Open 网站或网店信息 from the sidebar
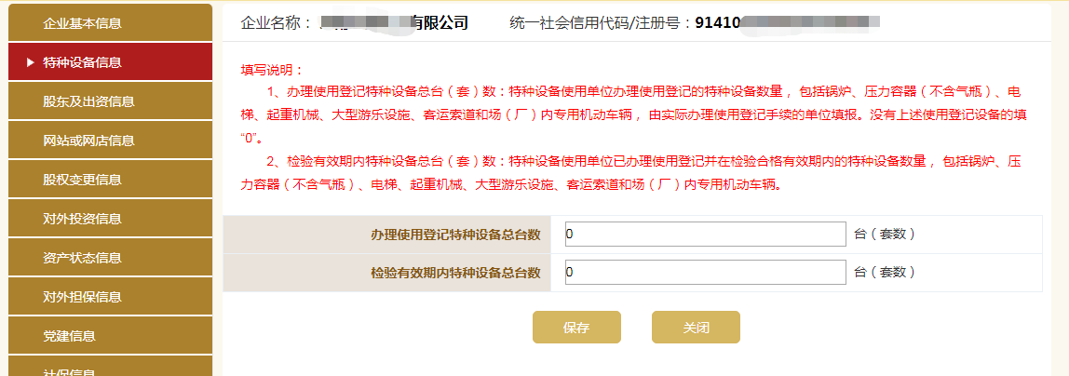This screenshot has width=1069, height=376. (88, 141)
